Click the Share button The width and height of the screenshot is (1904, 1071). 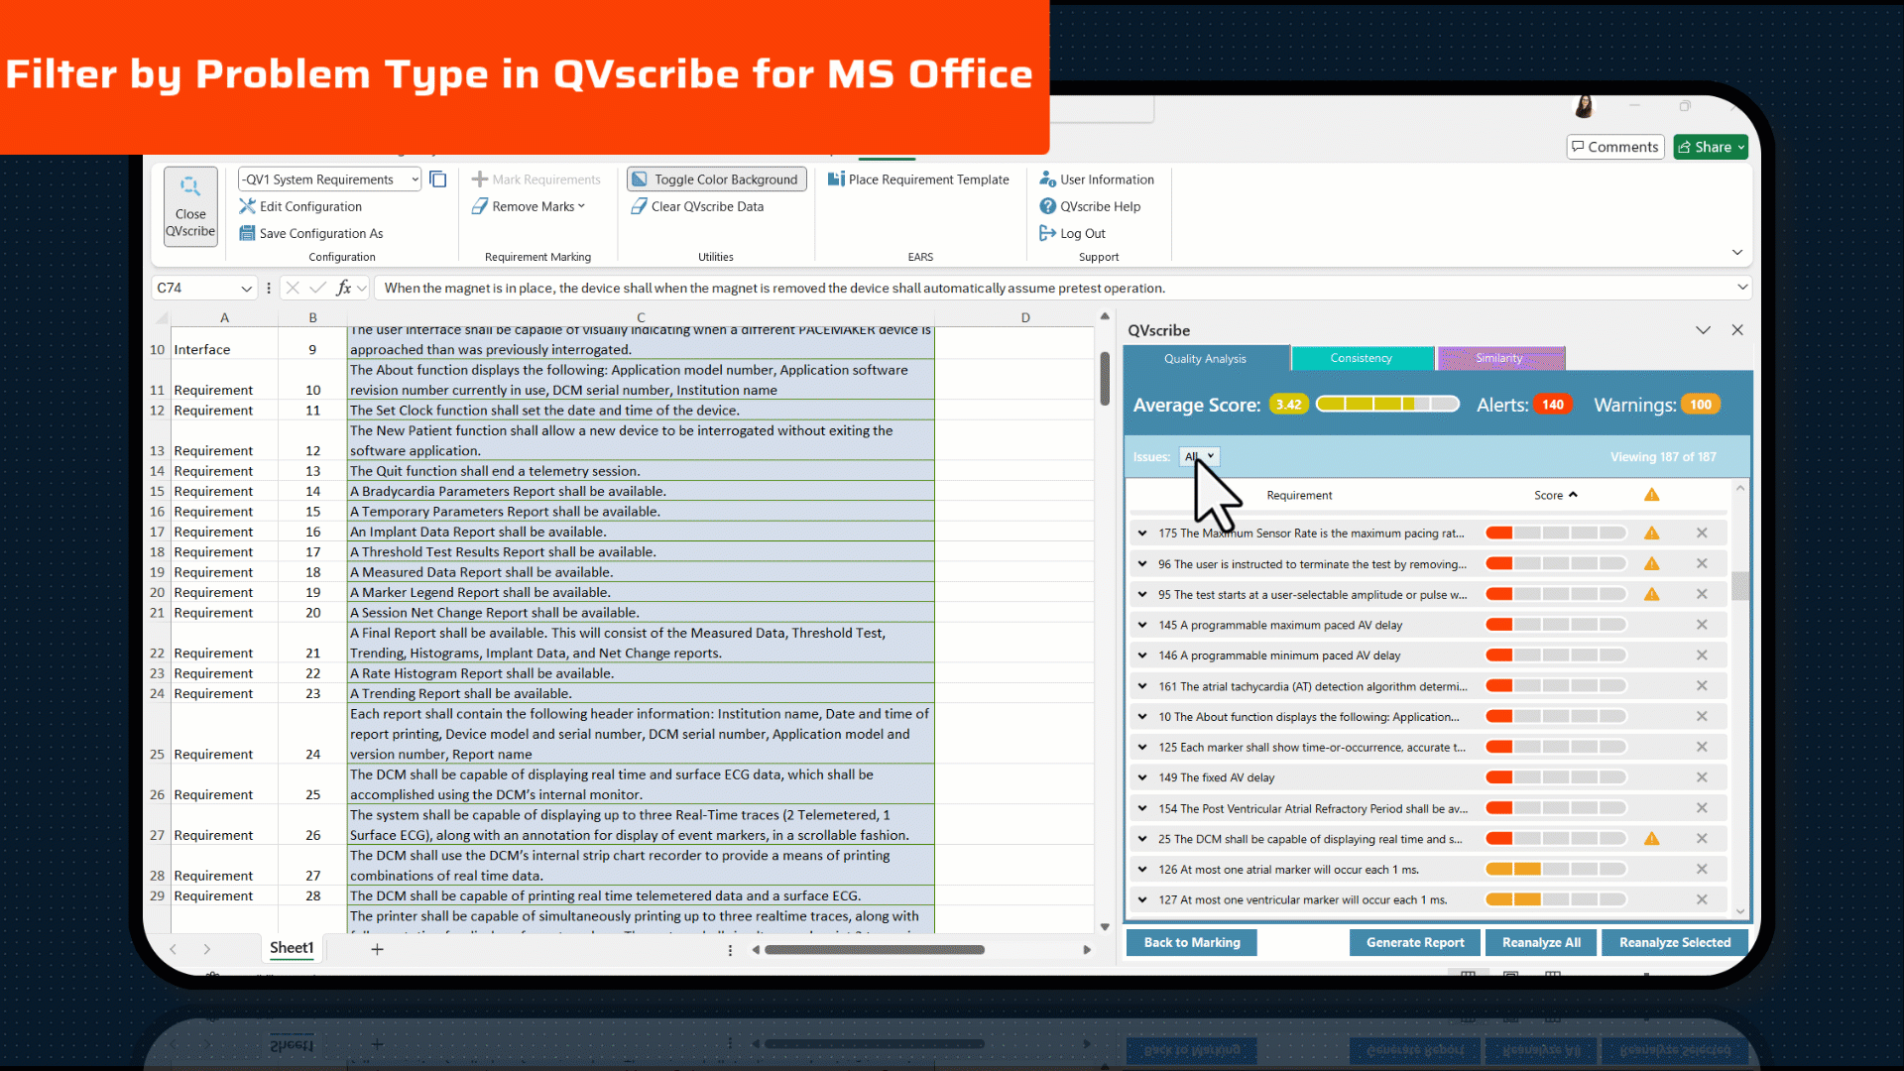click(1711, 147)
